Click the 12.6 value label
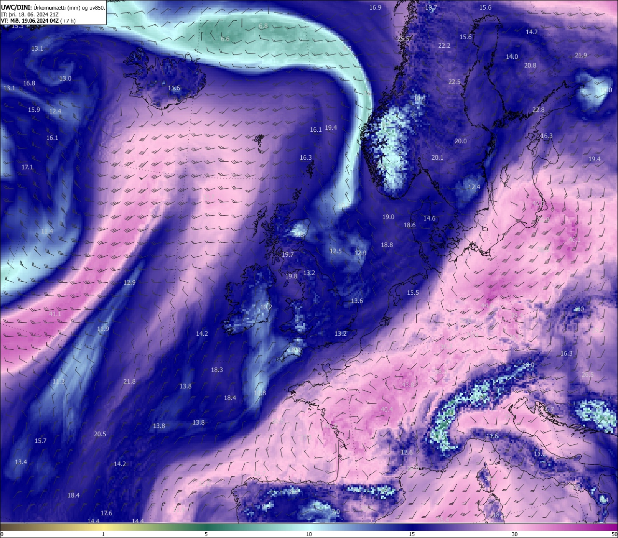This screenshot has height=538, width=618. [407, 452]
